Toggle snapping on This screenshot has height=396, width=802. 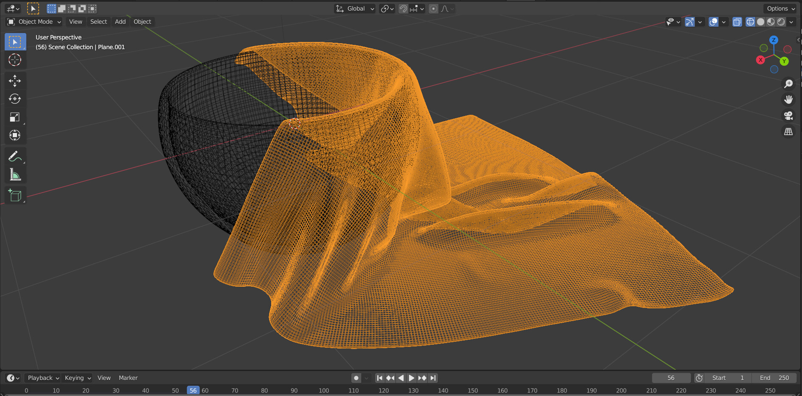[x=403, y=8]
